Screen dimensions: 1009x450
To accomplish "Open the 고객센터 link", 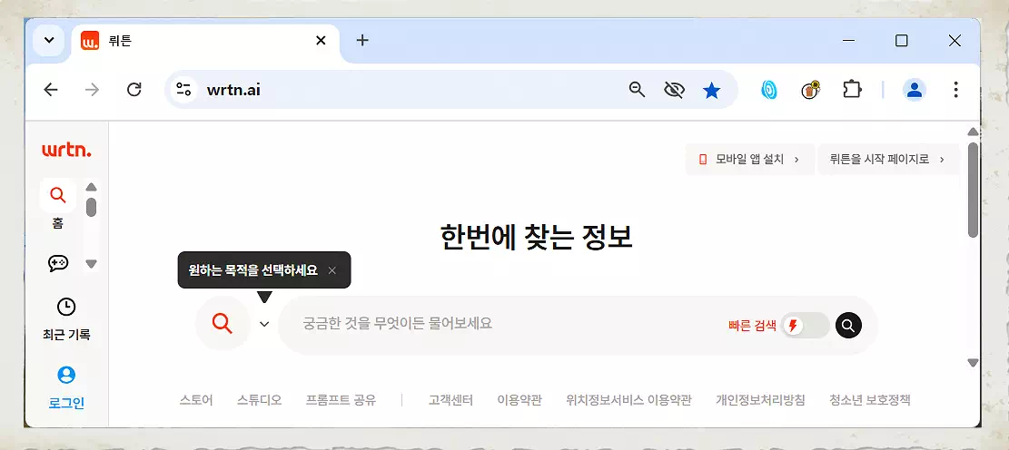I will pos(450,400).
